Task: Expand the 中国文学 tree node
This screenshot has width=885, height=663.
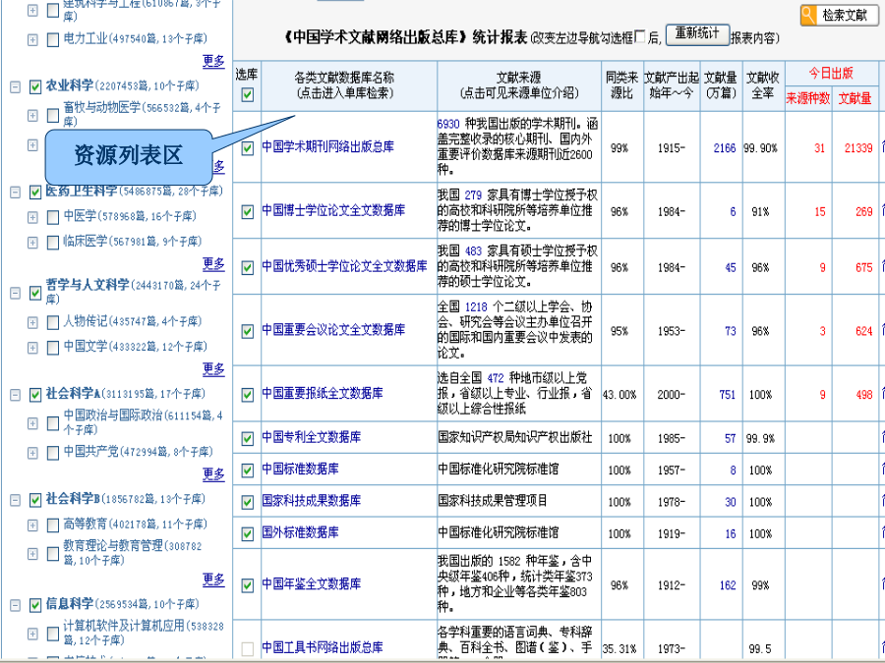Action: pyautogui.click(x=32, y=348)
